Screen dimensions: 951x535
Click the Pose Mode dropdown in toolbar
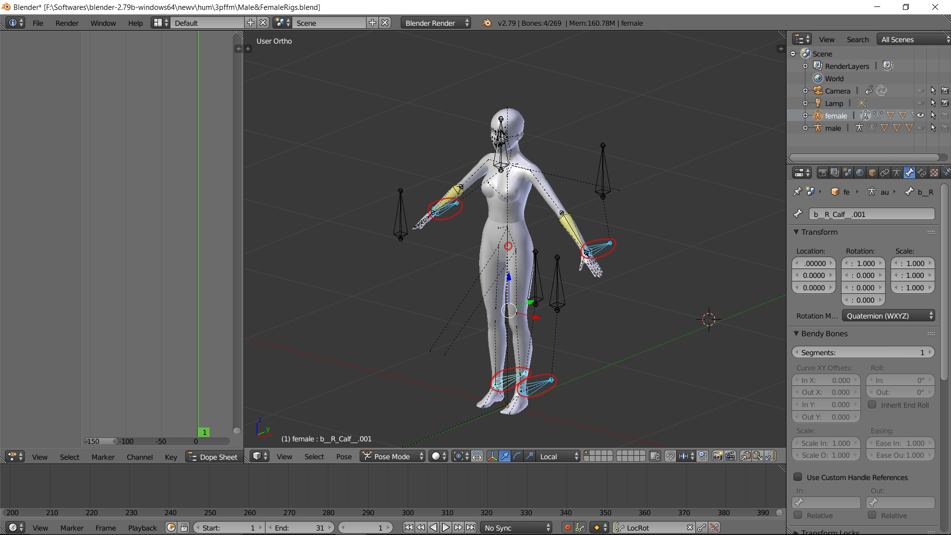pyautogui.click(x=391, y=456)
